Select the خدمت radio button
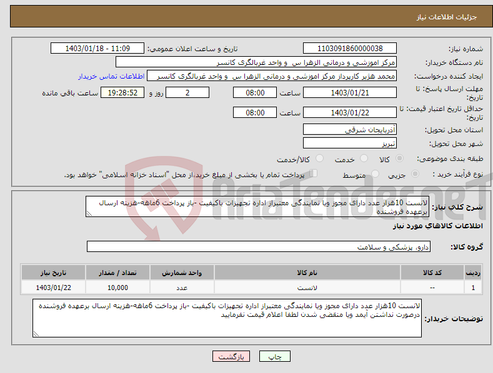 click(364, 158)
